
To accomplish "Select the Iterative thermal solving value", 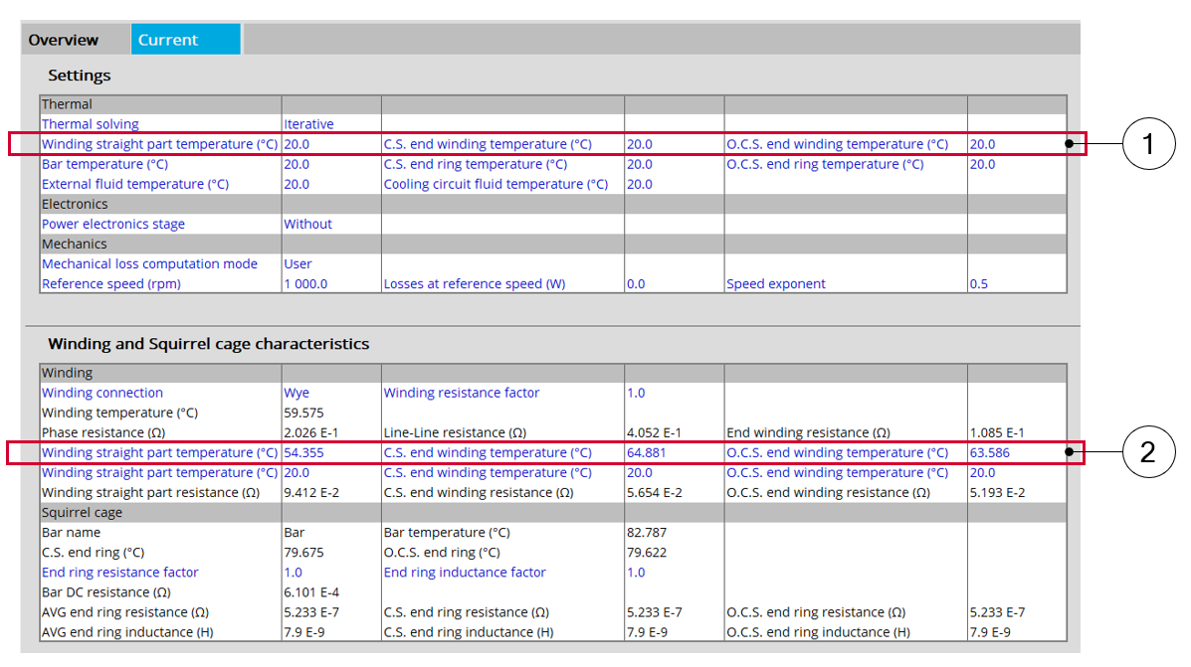I will [x=308, y=124].
